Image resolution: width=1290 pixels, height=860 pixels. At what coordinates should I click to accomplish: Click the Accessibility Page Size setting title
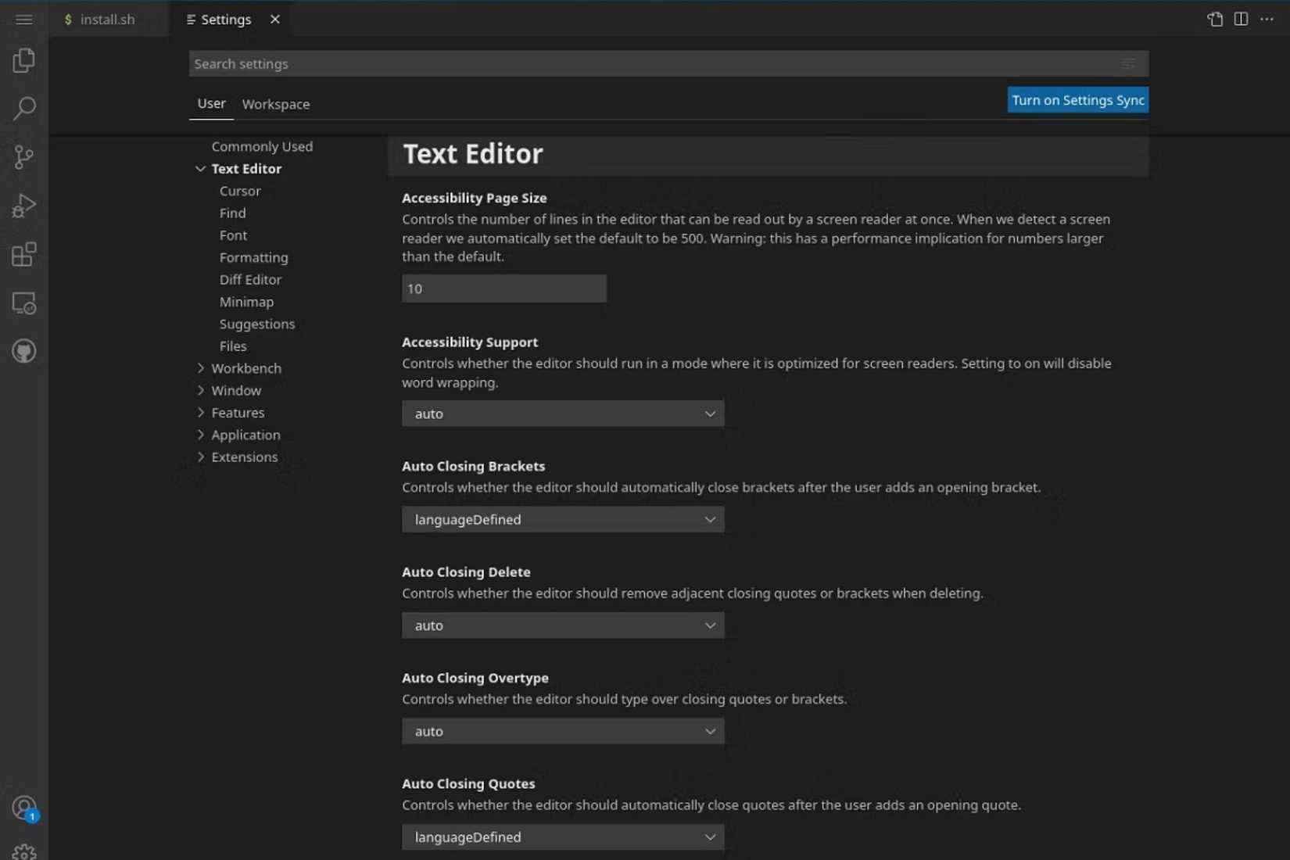point(474,198)
